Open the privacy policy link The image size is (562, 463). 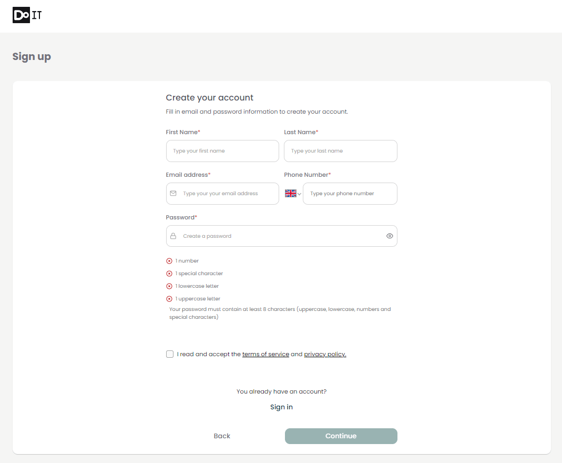point(325,355)
